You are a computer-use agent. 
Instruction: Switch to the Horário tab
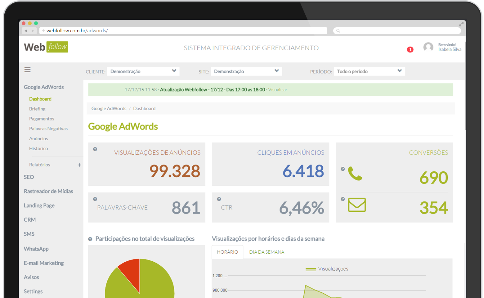(227, 252)
